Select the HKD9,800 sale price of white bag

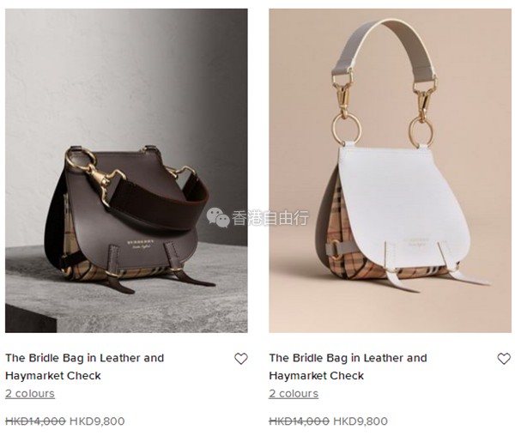click(x=360, y=421)
